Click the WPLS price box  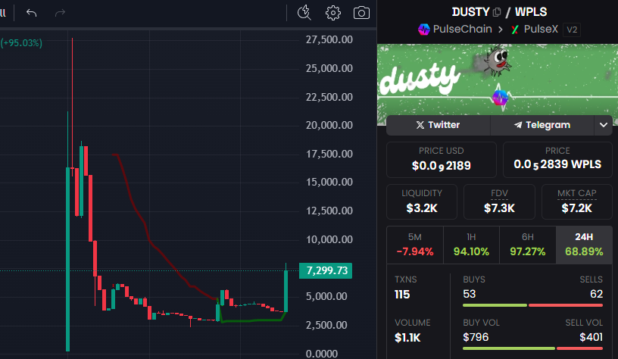click(x=557, y=160)
